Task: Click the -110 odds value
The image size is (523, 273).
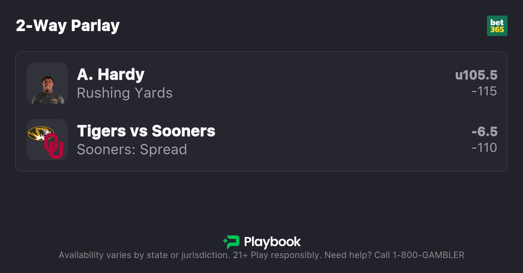Action: pyautogui.click(x=484, y=148)
